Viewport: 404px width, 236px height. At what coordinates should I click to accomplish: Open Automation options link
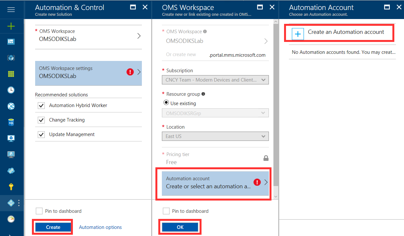coord(100,227)
